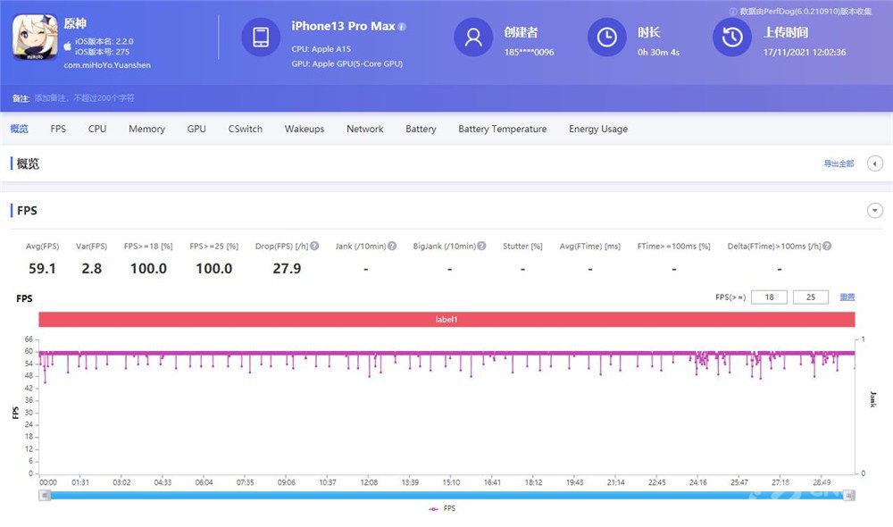Viewport: 893px width, 527px height.
Task: Select the Energy Usage tab
Action: pos(597,129)
